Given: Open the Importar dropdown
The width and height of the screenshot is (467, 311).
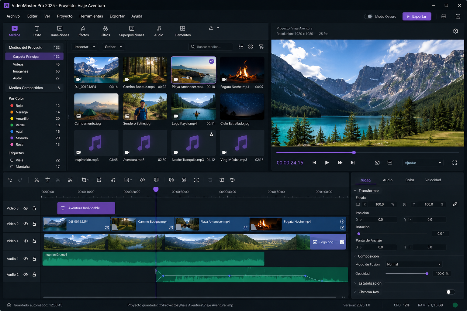Looking at the screenshot, I should pos(85,47).
